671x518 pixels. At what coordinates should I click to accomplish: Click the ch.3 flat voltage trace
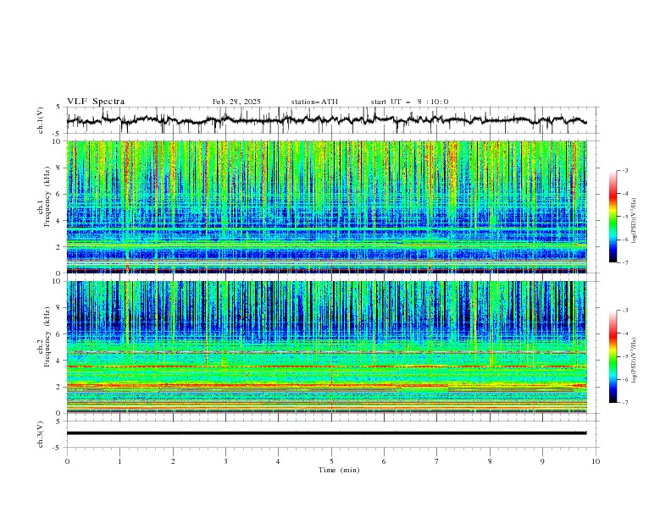[x=326, y=433]
